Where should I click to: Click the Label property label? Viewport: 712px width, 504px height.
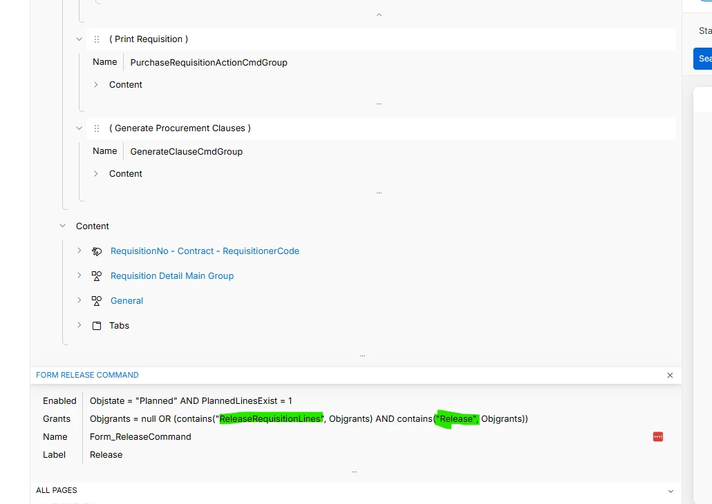54,454
